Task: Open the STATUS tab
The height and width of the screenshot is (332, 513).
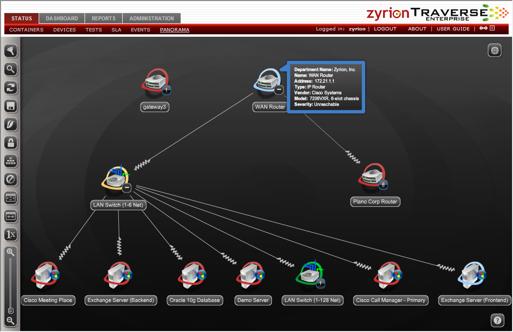Action: click(22, 18)
